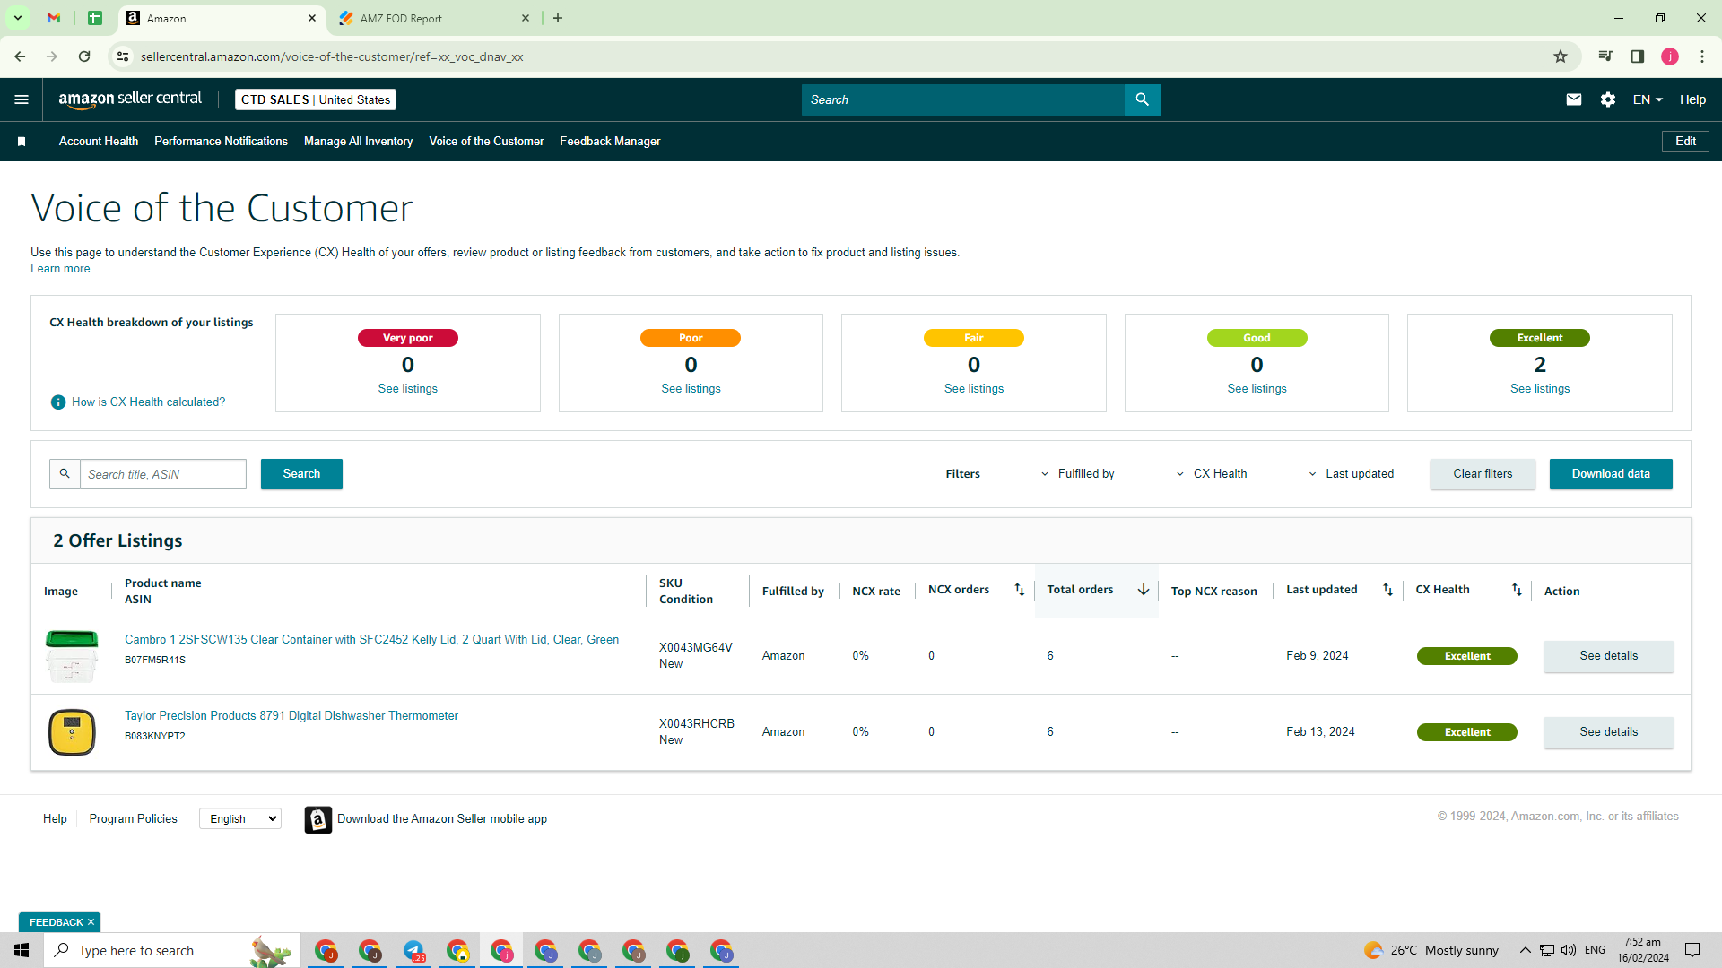Click Download data button

tap(1611, 474)
